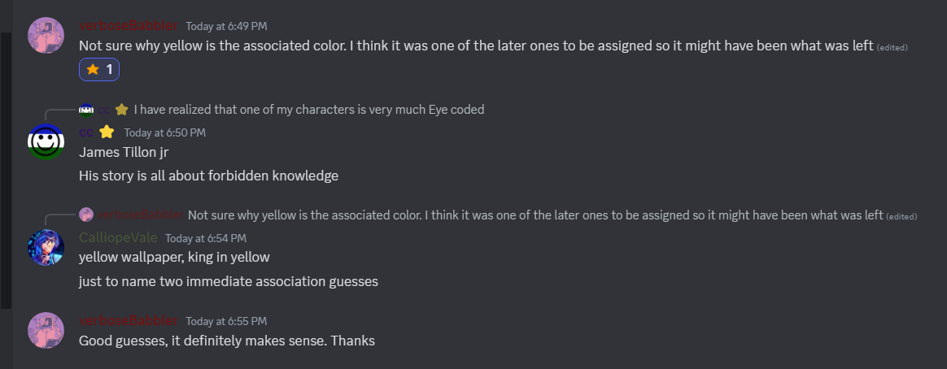The height and width of the screenshot is (369, 947).
Task: Click the star badge next to 6:50 PM timestamp
Action: (107, 132)
